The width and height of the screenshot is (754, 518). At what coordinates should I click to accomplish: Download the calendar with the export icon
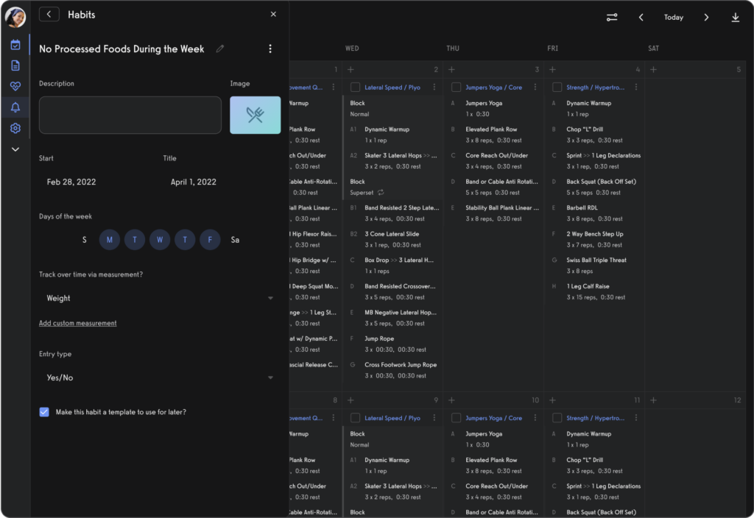tap(735, 17)
